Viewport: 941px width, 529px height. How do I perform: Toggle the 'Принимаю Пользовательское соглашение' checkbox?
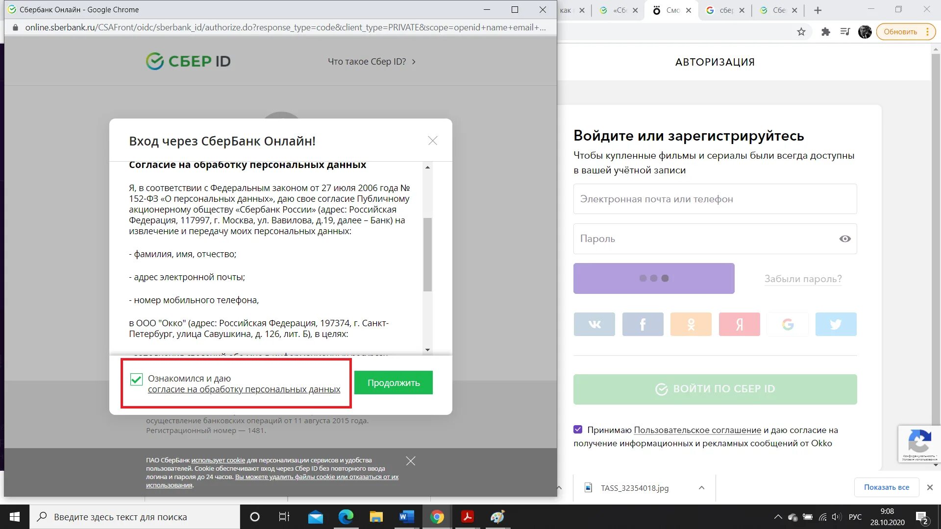coord(578,430)
